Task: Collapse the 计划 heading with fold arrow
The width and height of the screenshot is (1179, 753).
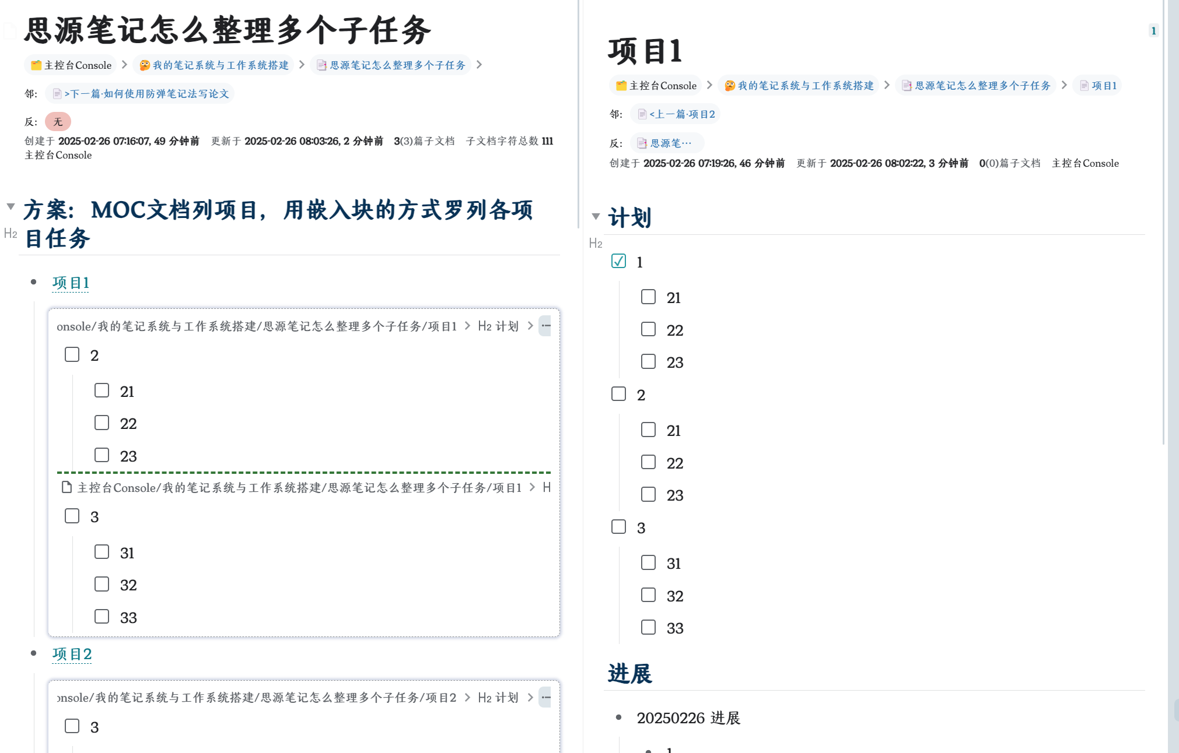Action: (596, 216)
